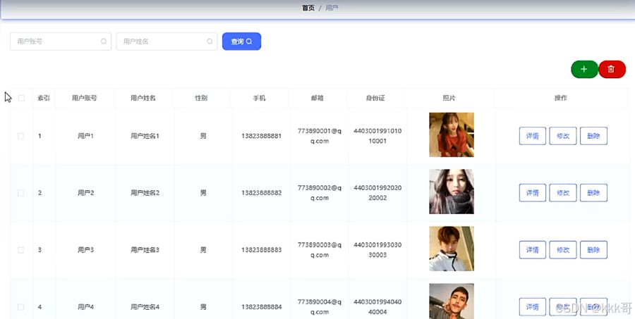Viewport: 635px width, 319px height.
Task: Click the search icon in 用户姓名 field
Action: pyautogui.click(x=210, y=42)
